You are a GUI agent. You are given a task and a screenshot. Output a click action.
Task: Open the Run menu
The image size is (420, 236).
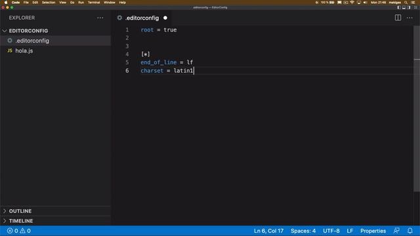[x=81, y=3]
